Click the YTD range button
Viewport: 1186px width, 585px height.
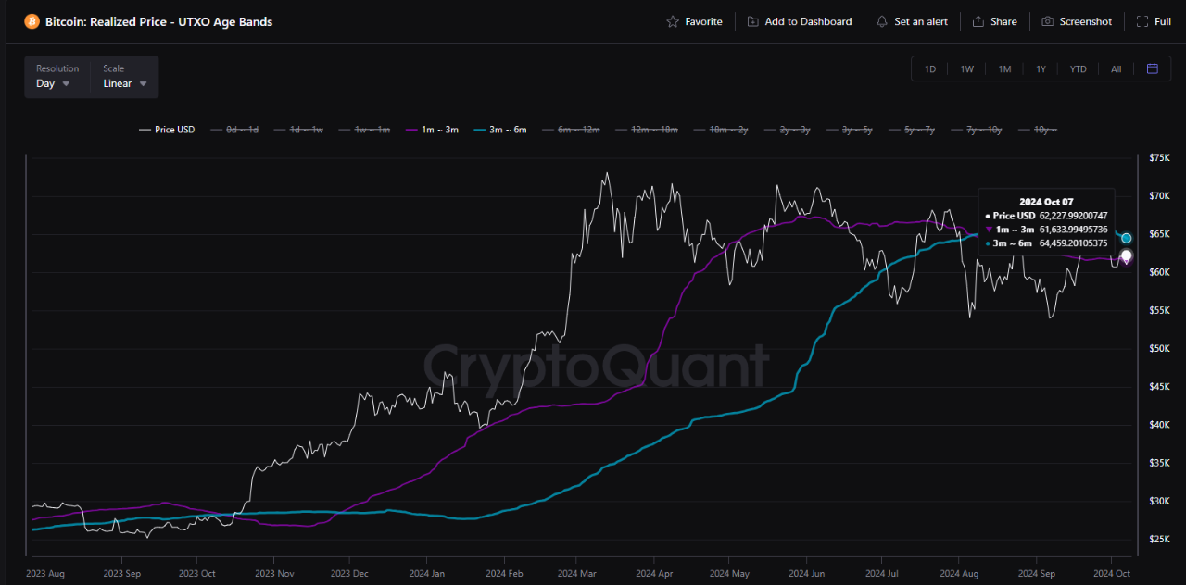coord(1078,68)
